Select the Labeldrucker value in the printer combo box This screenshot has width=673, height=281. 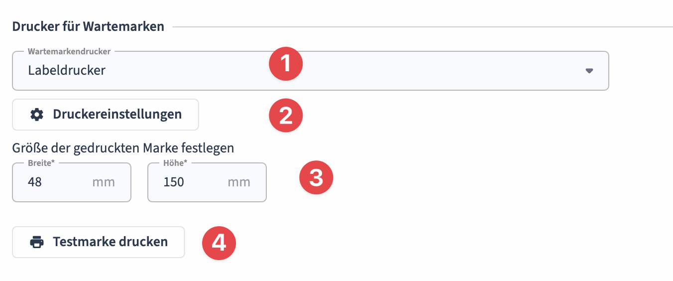tap(67, 71)
